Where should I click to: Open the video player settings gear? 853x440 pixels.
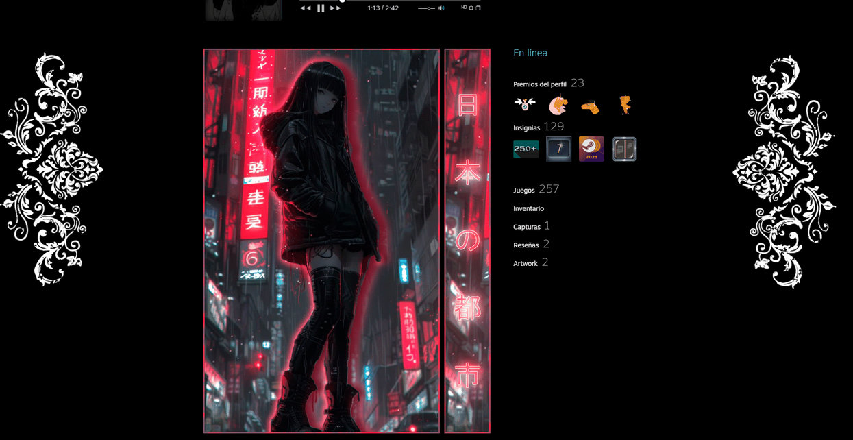tap(471, 8)
